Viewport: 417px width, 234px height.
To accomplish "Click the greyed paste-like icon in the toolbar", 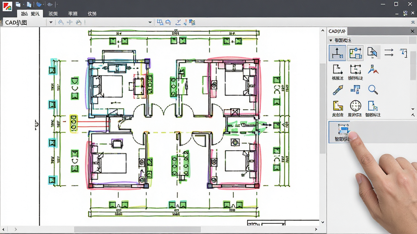I will point(79,22).
